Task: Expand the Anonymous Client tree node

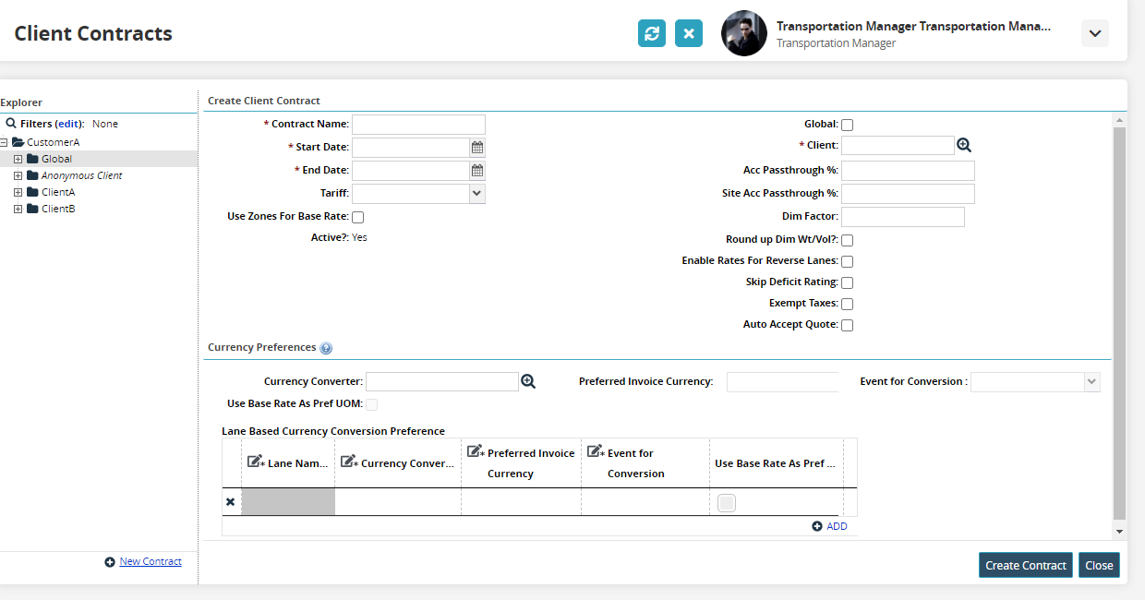Action: coord(18,175)
